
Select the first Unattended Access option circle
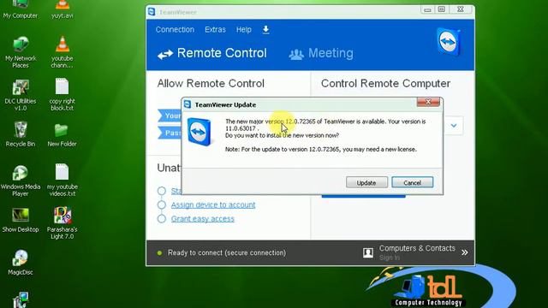[162, 191]
